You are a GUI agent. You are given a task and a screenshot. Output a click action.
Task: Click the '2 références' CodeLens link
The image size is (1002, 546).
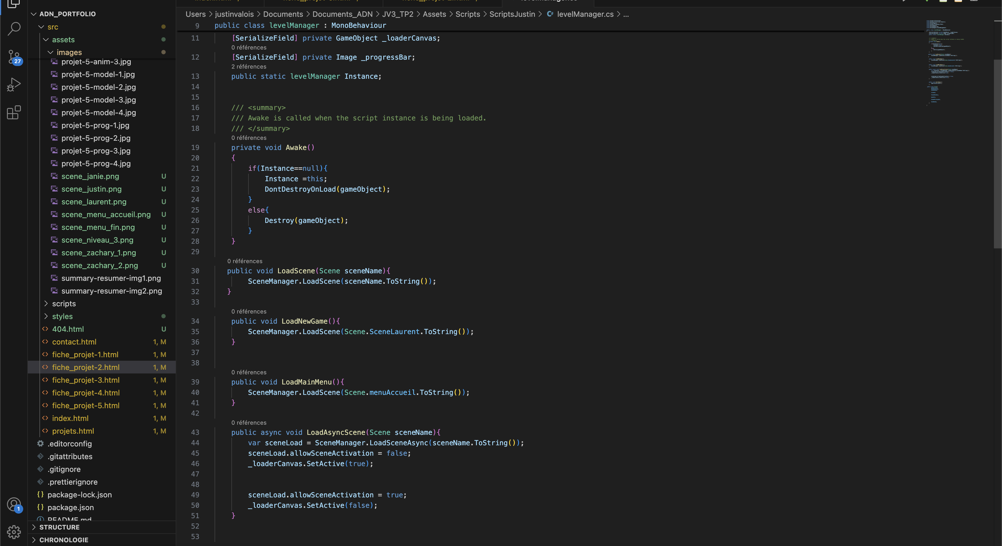pyautogui.click(x=248, y=66)
